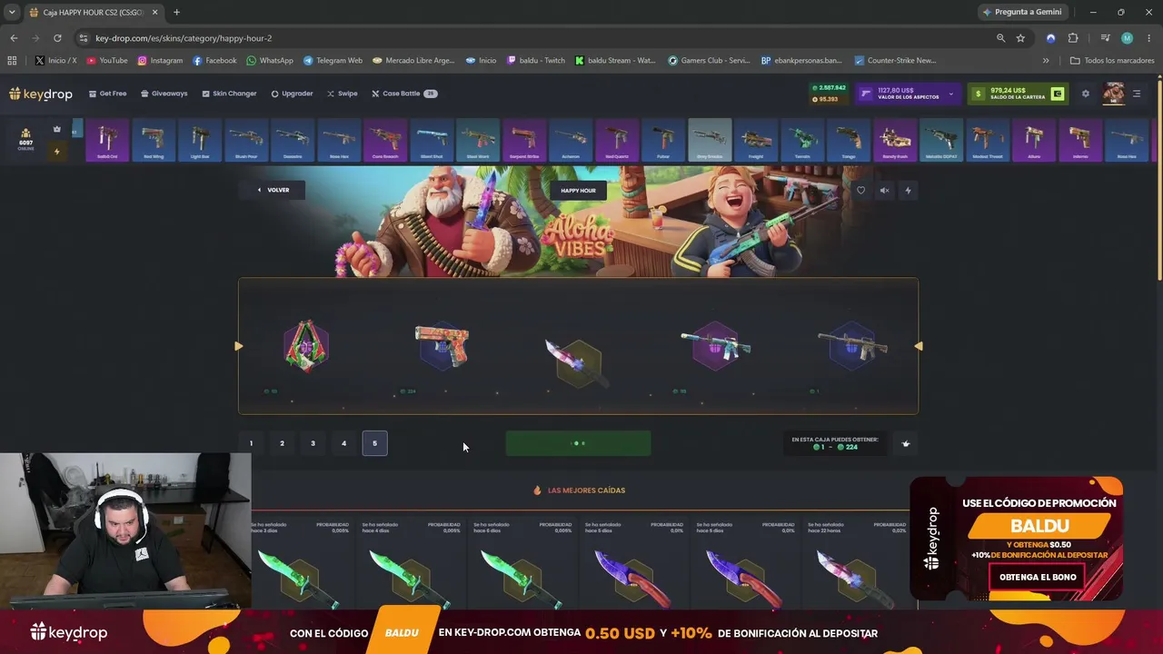
Task: Click the zoom magnifier icon in address bar
Action: (x=1000, y=38)
